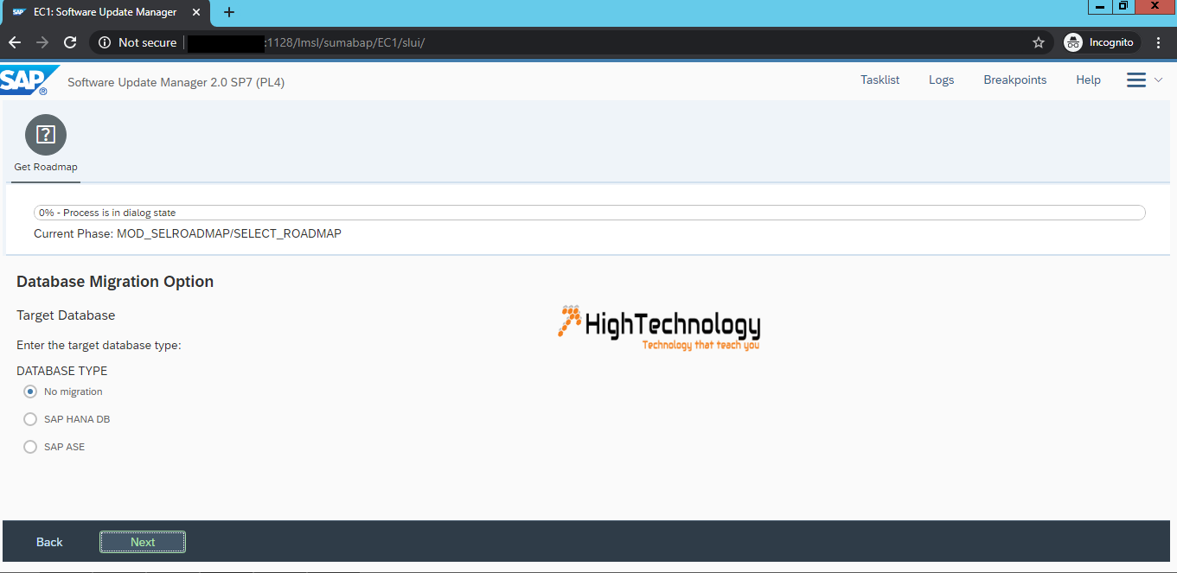Choose SAP HANA DB as target database
Image resolution: width=1177 pixels, height=573 pixels.
[30, 419]
